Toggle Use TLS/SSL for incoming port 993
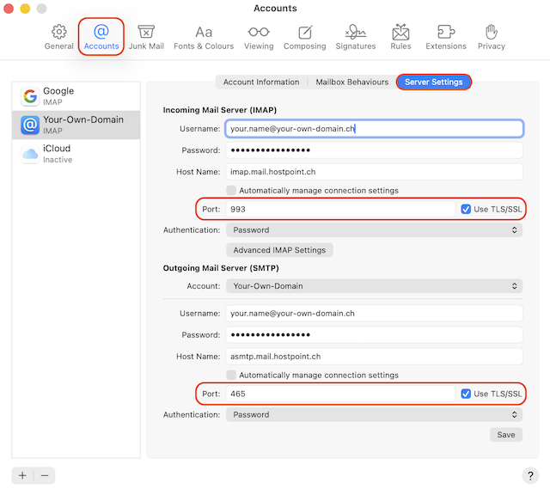 (466, 209)
